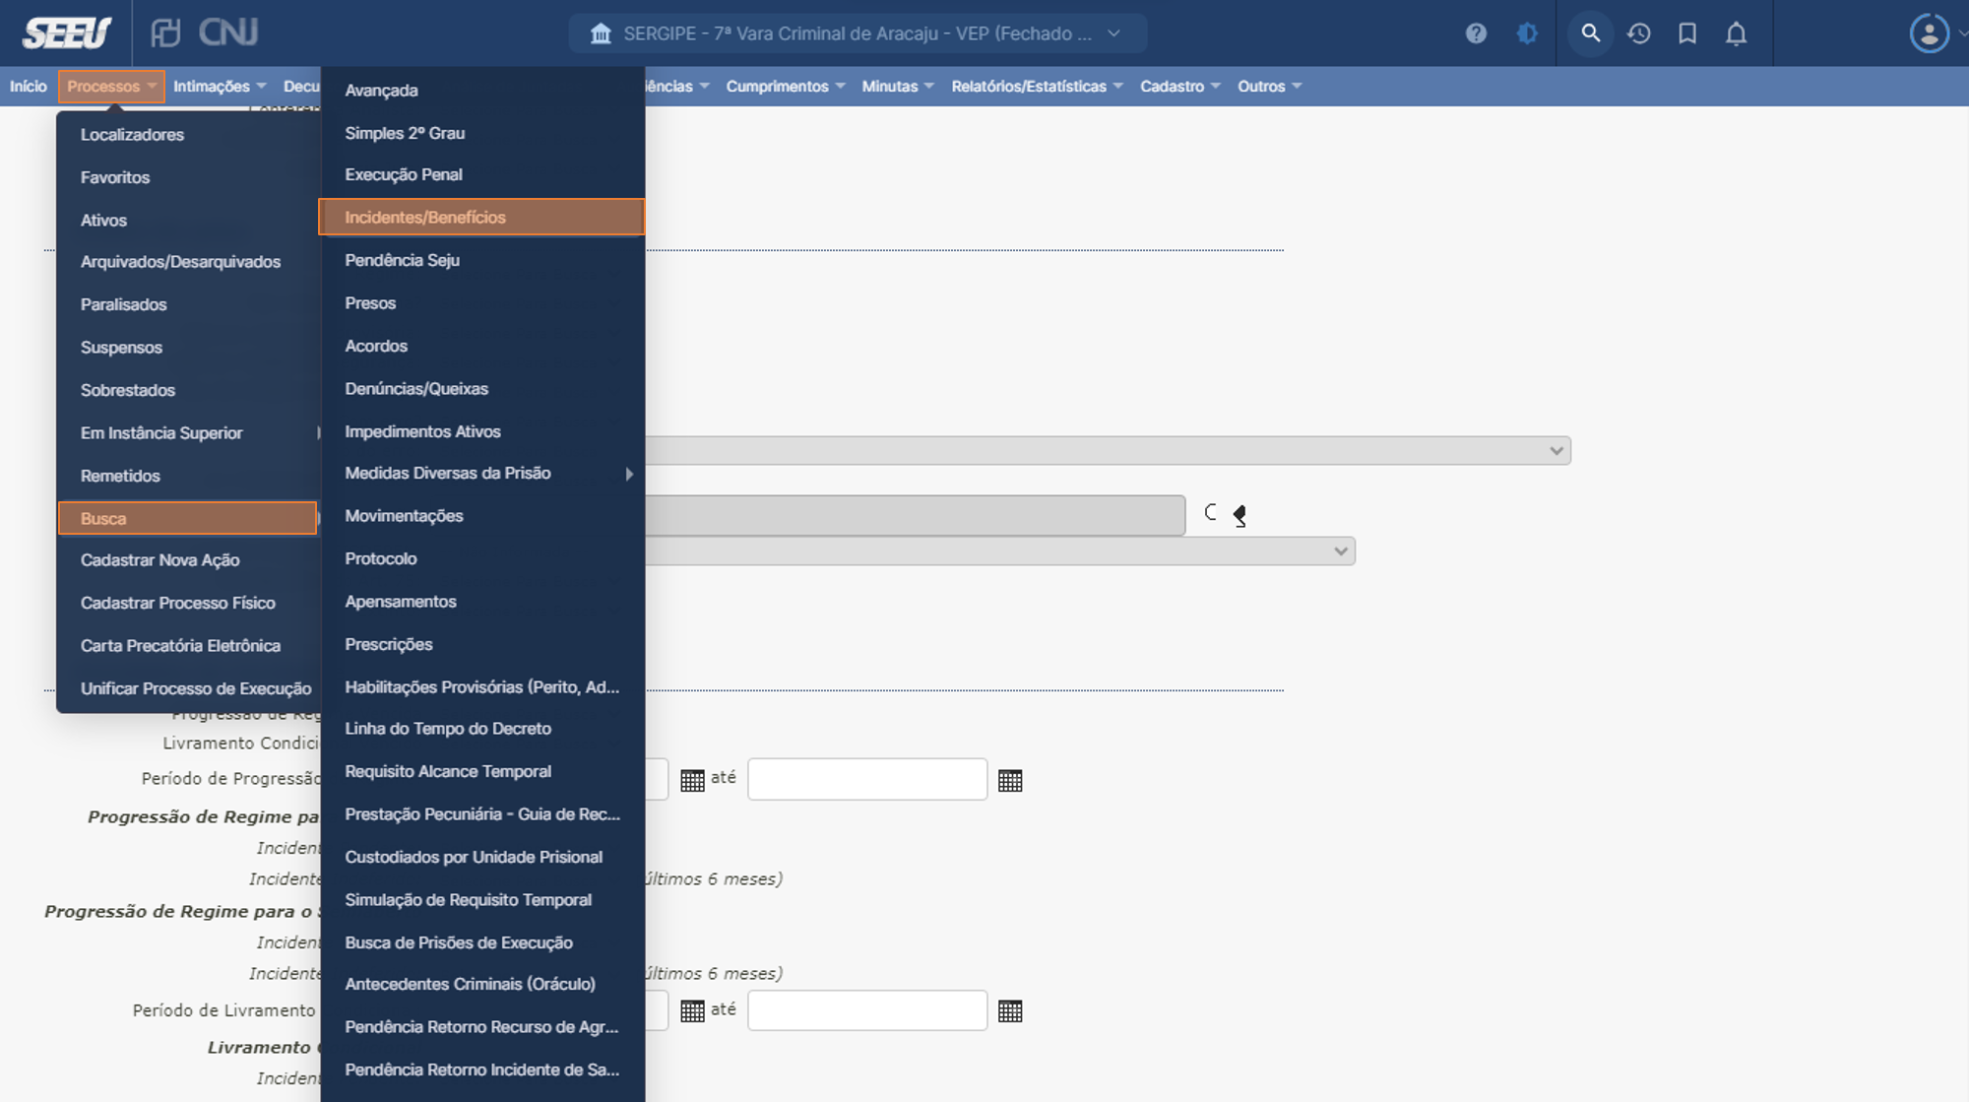Click the notifications bell icon
The height and width of the screenshot is (1102, 1969).
point(1735,32)
